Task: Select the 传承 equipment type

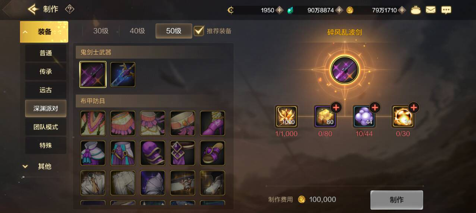Action: (46, 71)
